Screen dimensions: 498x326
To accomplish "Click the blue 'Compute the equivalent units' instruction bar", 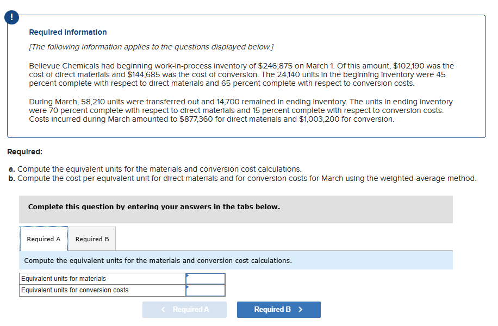I will click(x=158, y=261).
